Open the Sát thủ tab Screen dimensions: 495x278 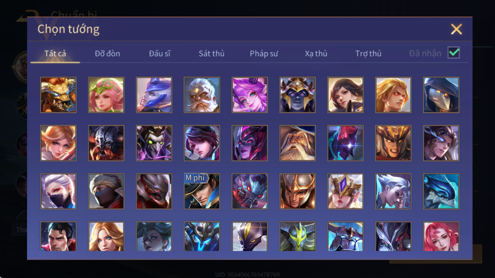coord(211,53)
